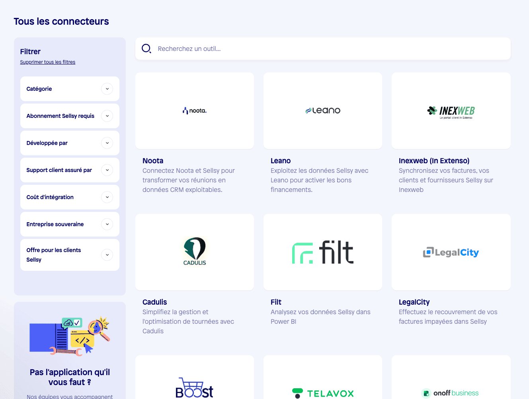Open the Entreprise souveraine filter

(x=70, y=224)
